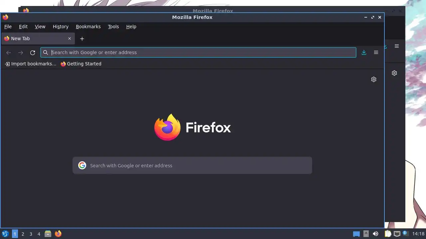This screenshot has width=426, height=239.
Task: Click Import bookmarks... in bookmarks toolbar
Action: click(x=31, y=64)
